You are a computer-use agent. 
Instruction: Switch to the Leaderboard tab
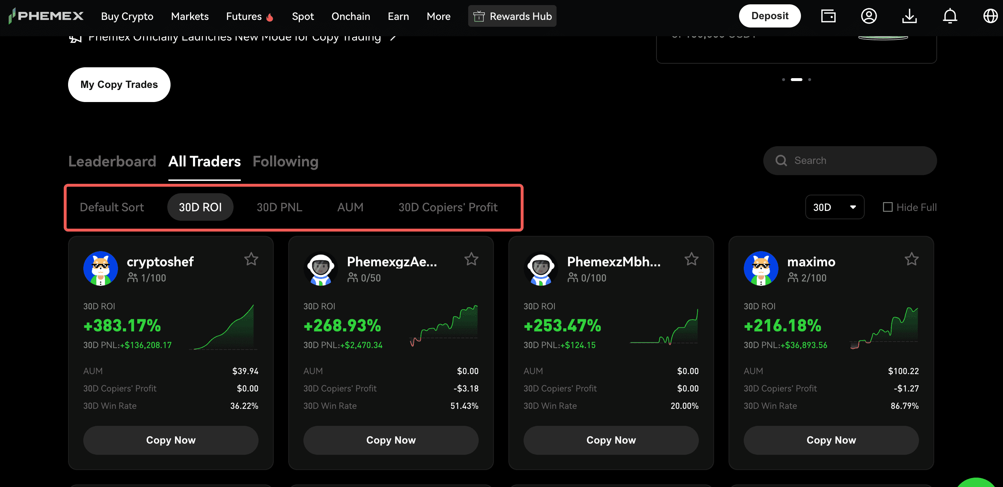click(112, 161)
